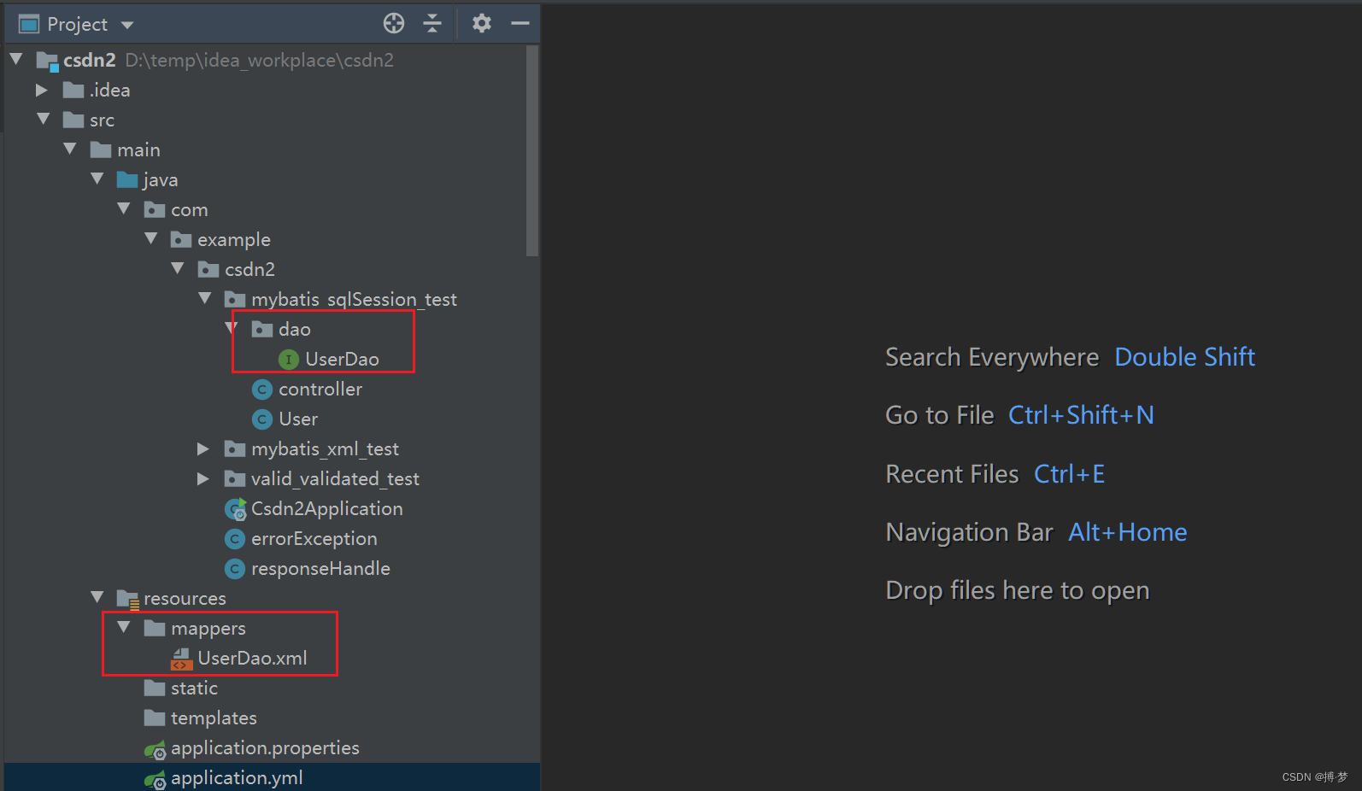1362x791 pixels.
Task: Click the application.yml Spring icon
Action: point(155,780)
